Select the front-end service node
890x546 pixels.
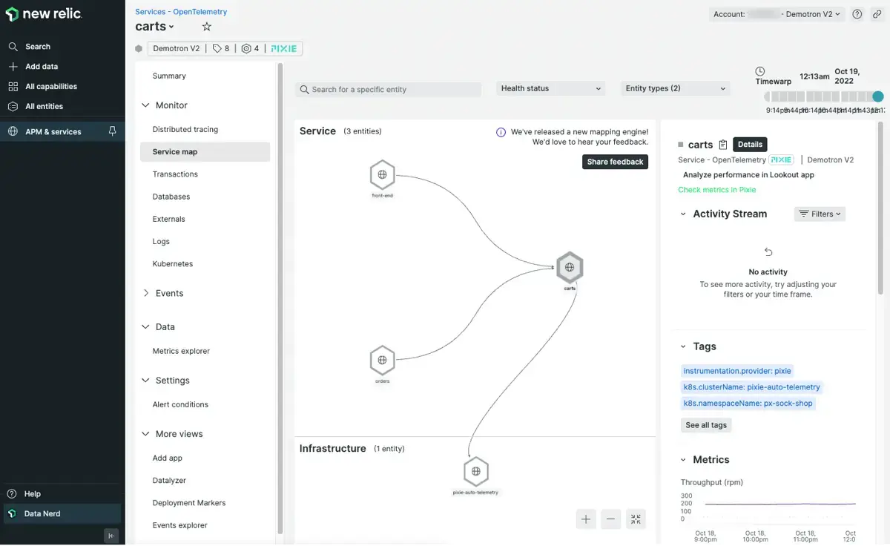382,175
